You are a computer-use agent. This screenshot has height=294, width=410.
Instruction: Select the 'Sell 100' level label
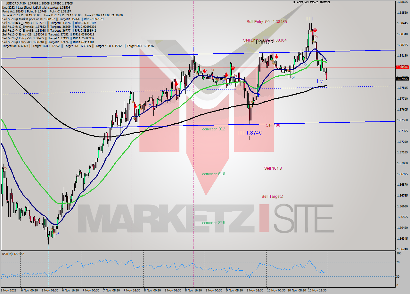(273, 125)
